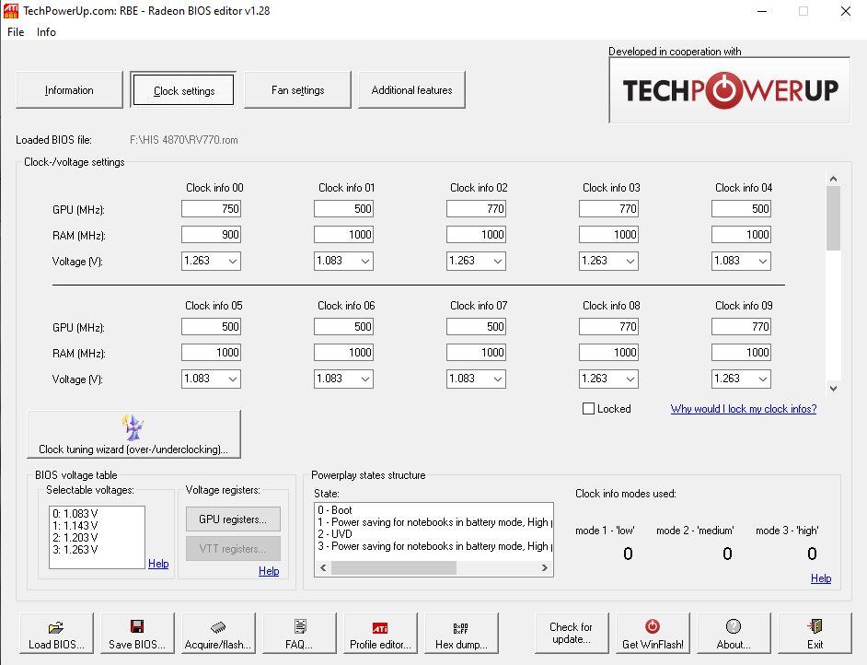
Task: Click the Load BIOS folder icon button
Action: 56,634
